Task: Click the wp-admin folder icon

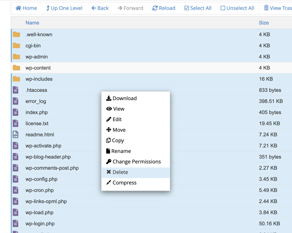Action: (16, 57)
